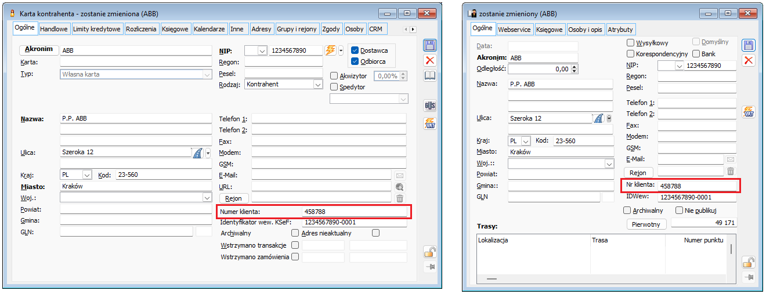
Task: Click the padlock icon in address window
Action: click(x=749, y=262)
